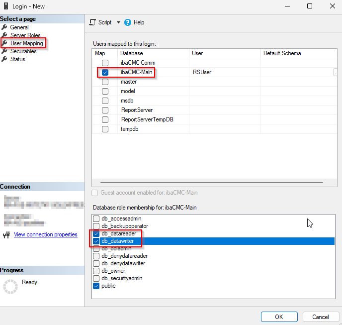This screenshot has width=342, height=325.
Task: Click the Cancel button
Action: 321,317
